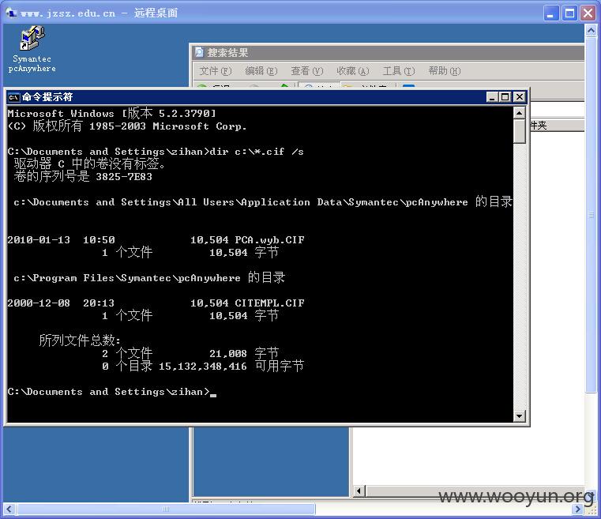Click the remote desktop scroll up arrow
The height and width of the screenshot is (519, 601).
tap(591, 31)
